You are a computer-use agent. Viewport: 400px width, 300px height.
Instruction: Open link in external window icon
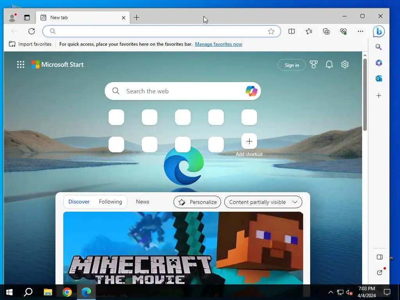tap(380, 273)
